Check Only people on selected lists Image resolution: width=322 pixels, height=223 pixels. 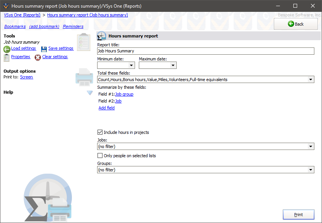coord(100,155)
